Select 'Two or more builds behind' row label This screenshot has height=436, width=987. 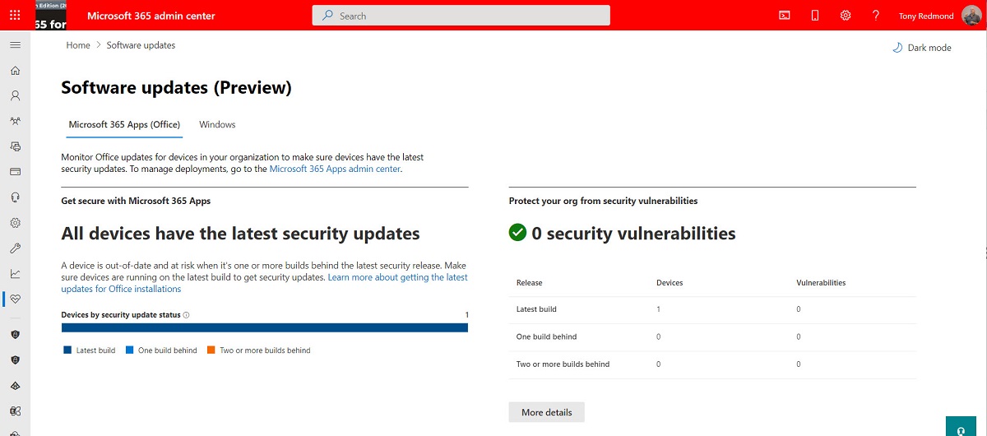pos(563,364)
